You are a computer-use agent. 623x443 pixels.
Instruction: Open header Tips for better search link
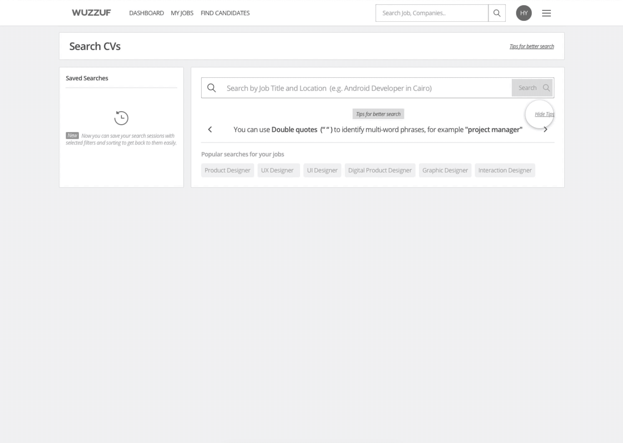click(x=531, y=46)
